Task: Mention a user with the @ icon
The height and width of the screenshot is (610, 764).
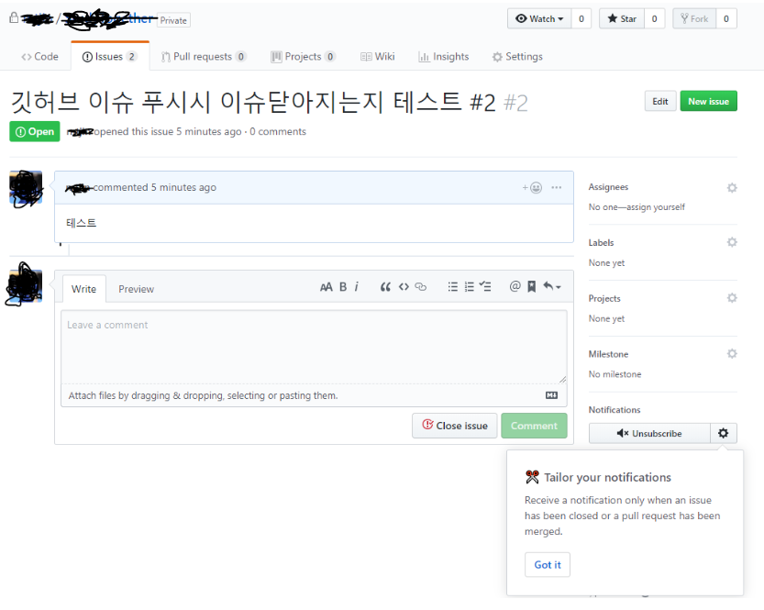Action: 515,286
